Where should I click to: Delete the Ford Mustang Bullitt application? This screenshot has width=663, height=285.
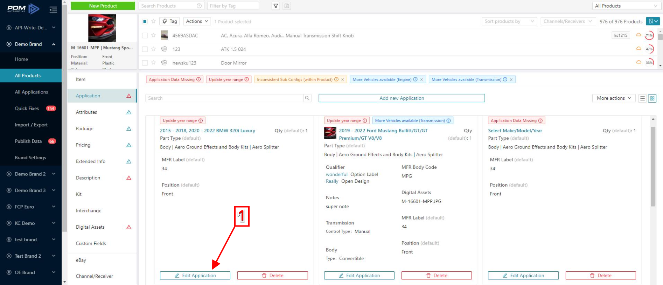point(437,276)
